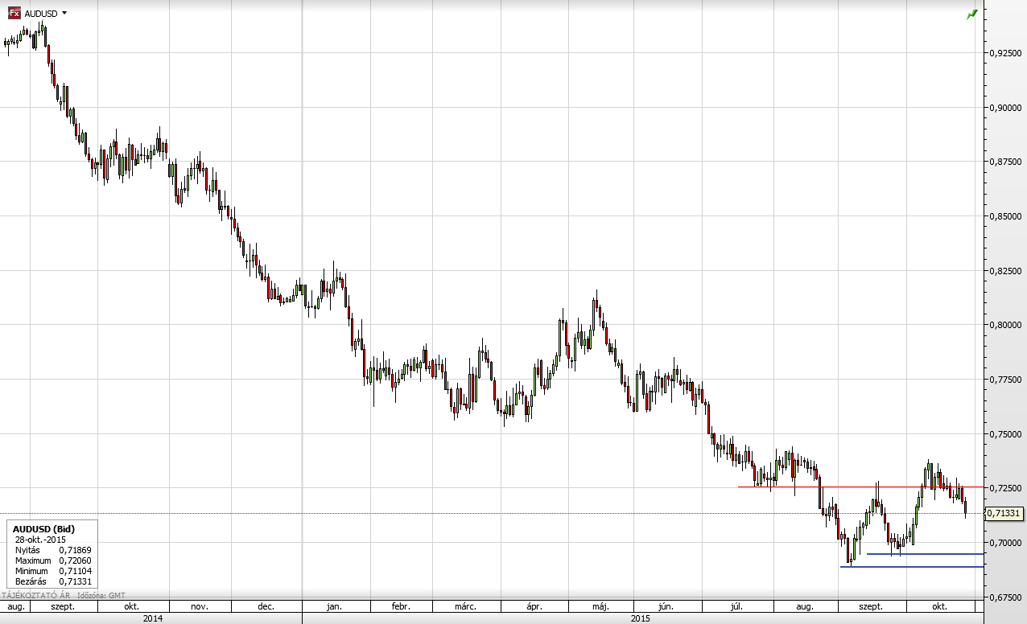Screen dimensions: 1027x624
Task: Click the máj. month label on the time axis
Action: 600,606
